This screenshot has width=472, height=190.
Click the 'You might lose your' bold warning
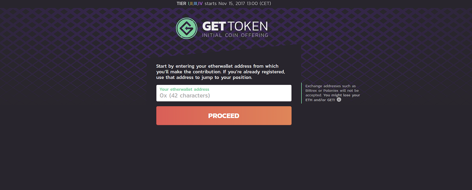point(342,95)
